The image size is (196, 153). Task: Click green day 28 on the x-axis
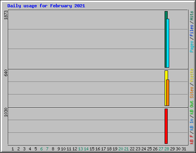coord(167,149)
